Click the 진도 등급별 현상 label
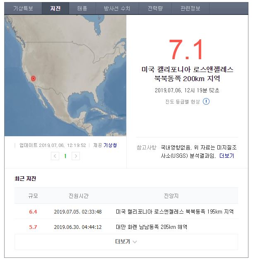Viewport: 253px width, 262px height. tap(182, 101)
